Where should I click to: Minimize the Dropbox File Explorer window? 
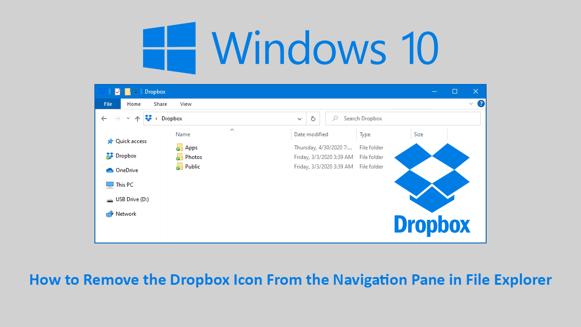pos(434,92)
